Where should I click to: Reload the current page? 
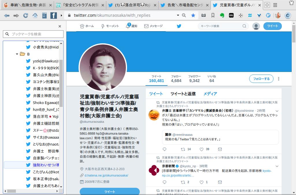coord(25,16)
